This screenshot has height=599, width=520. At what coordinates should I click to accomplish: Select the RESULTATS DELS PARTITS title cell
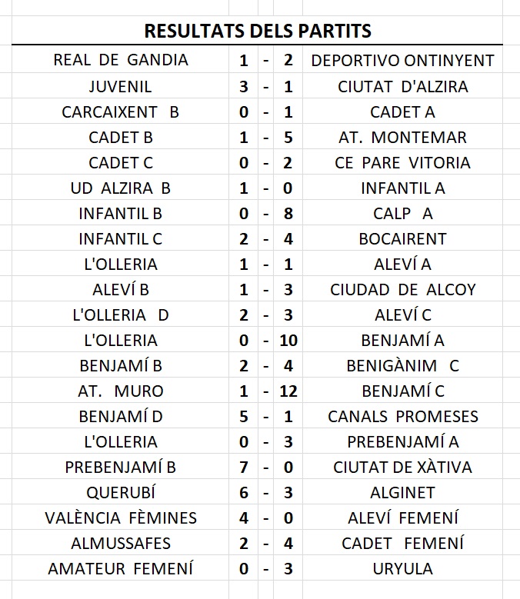[x=257, y=31]
